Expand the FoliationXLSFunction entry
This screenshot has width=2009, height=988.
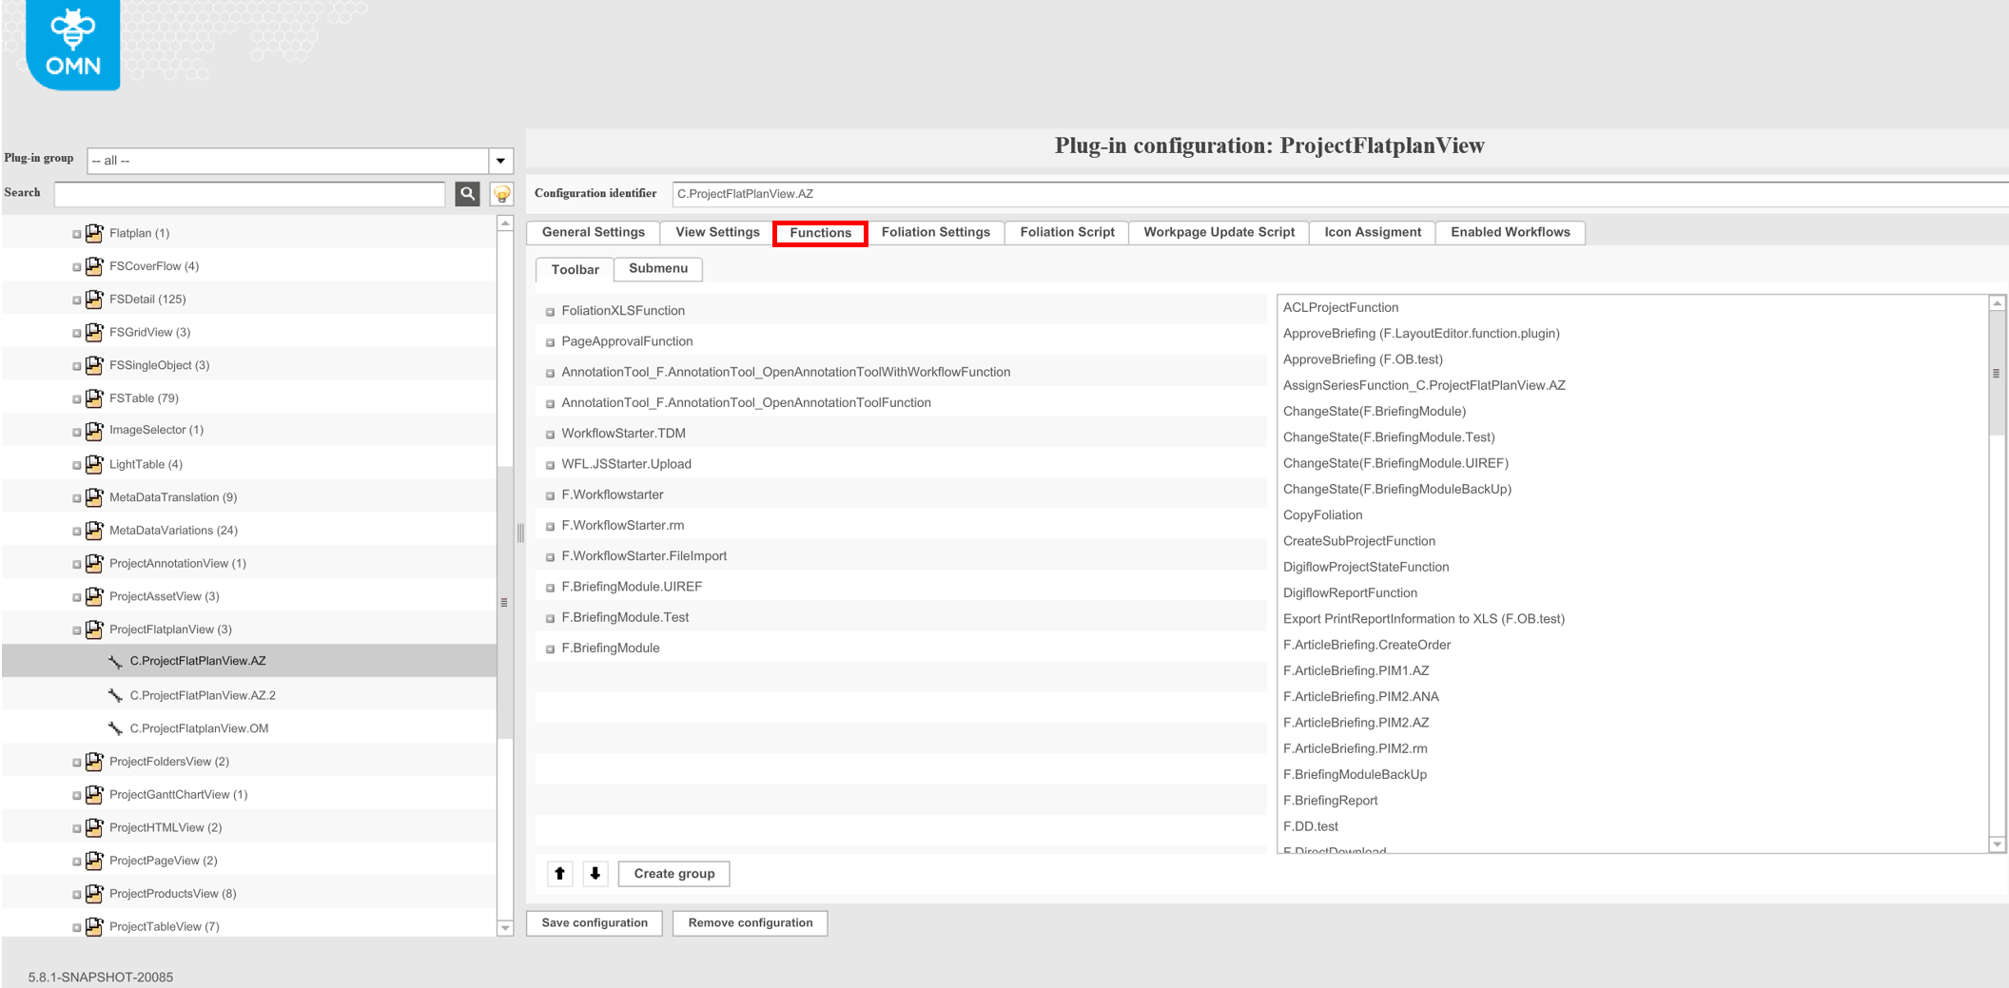[550, 311]
